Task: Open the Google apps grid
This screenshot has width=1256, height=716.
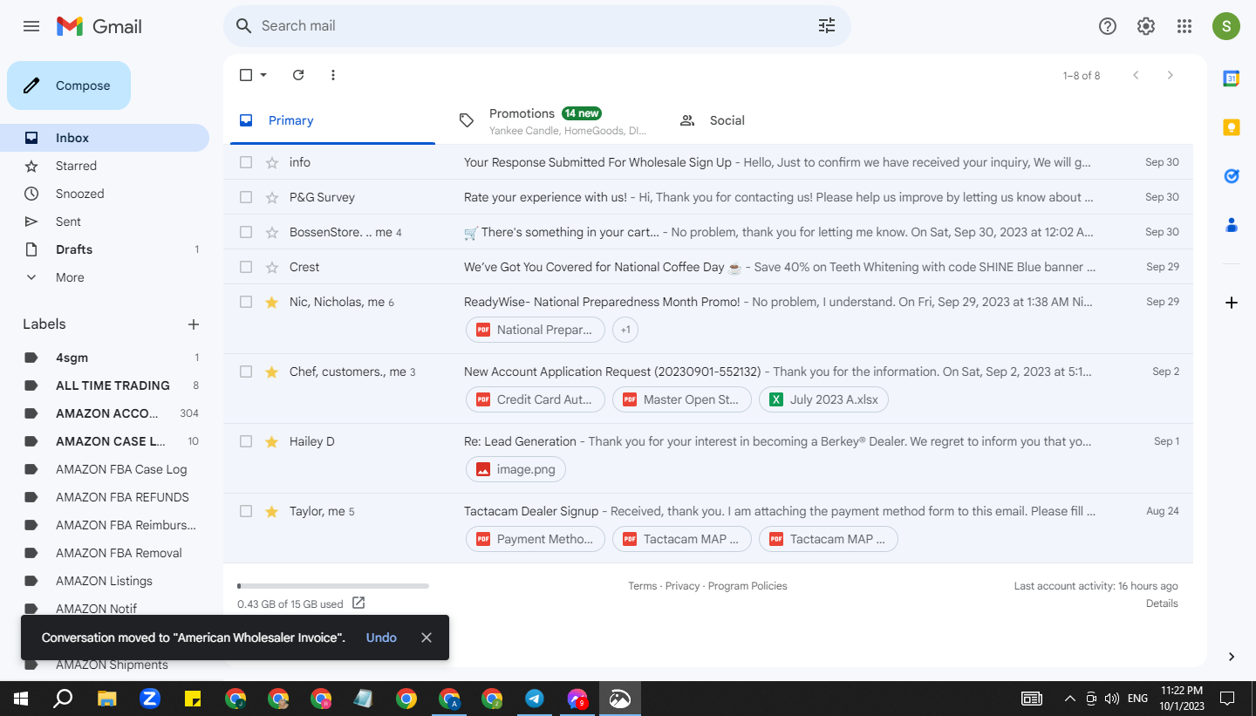Action: [1184, 26]
